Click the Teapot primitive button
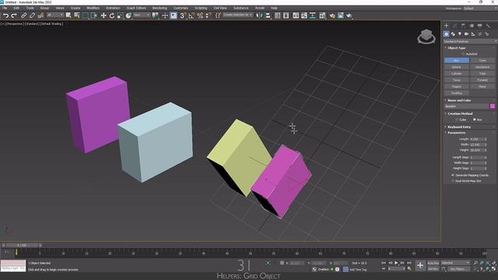Screen dimensions: 498x280 457,86
